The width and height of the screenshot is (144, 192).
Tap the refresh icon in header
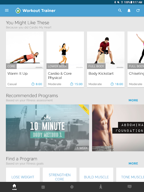[x=138, y=10]
